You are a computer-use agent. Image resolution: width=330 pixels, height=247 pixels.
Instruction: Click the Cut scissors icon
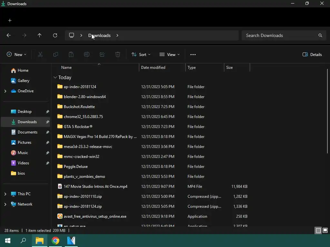point(40,55)
